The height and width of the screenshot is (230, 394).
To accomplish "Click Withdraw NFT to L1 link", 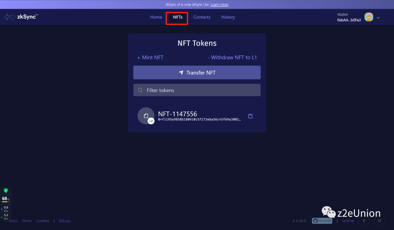I will (x=232, y=58).
